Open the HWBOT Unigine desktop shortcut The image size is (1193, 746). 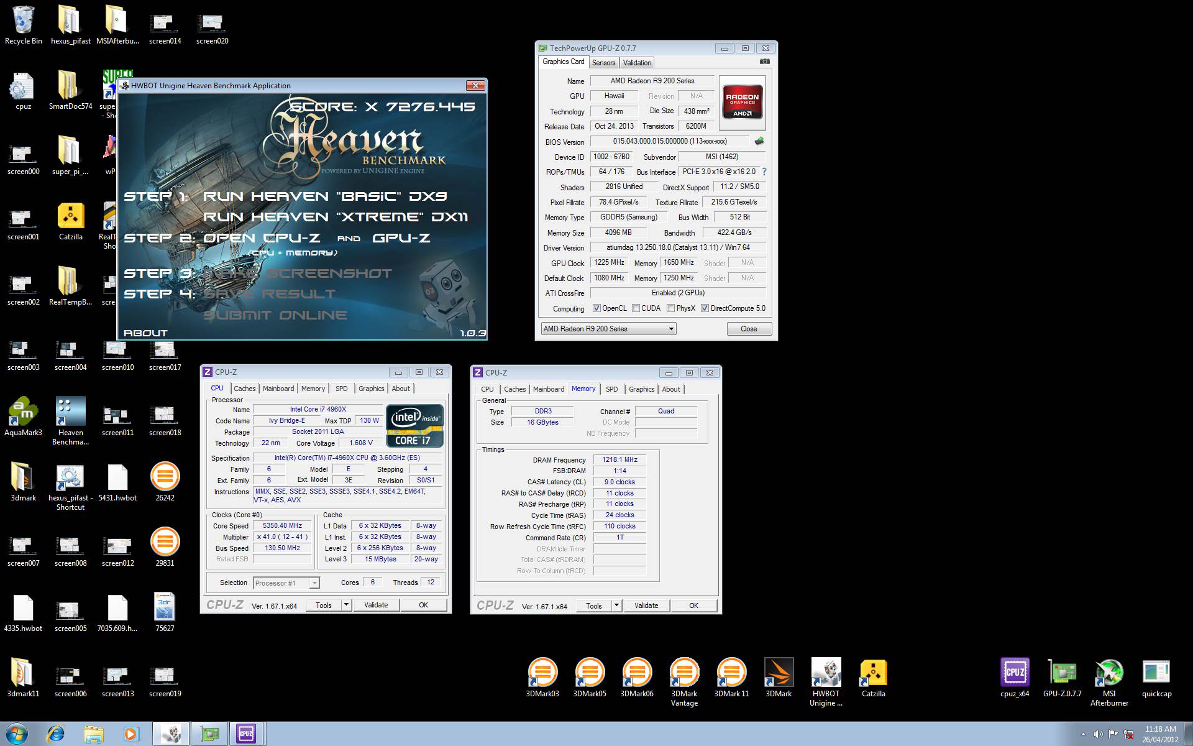click(826, 682)
